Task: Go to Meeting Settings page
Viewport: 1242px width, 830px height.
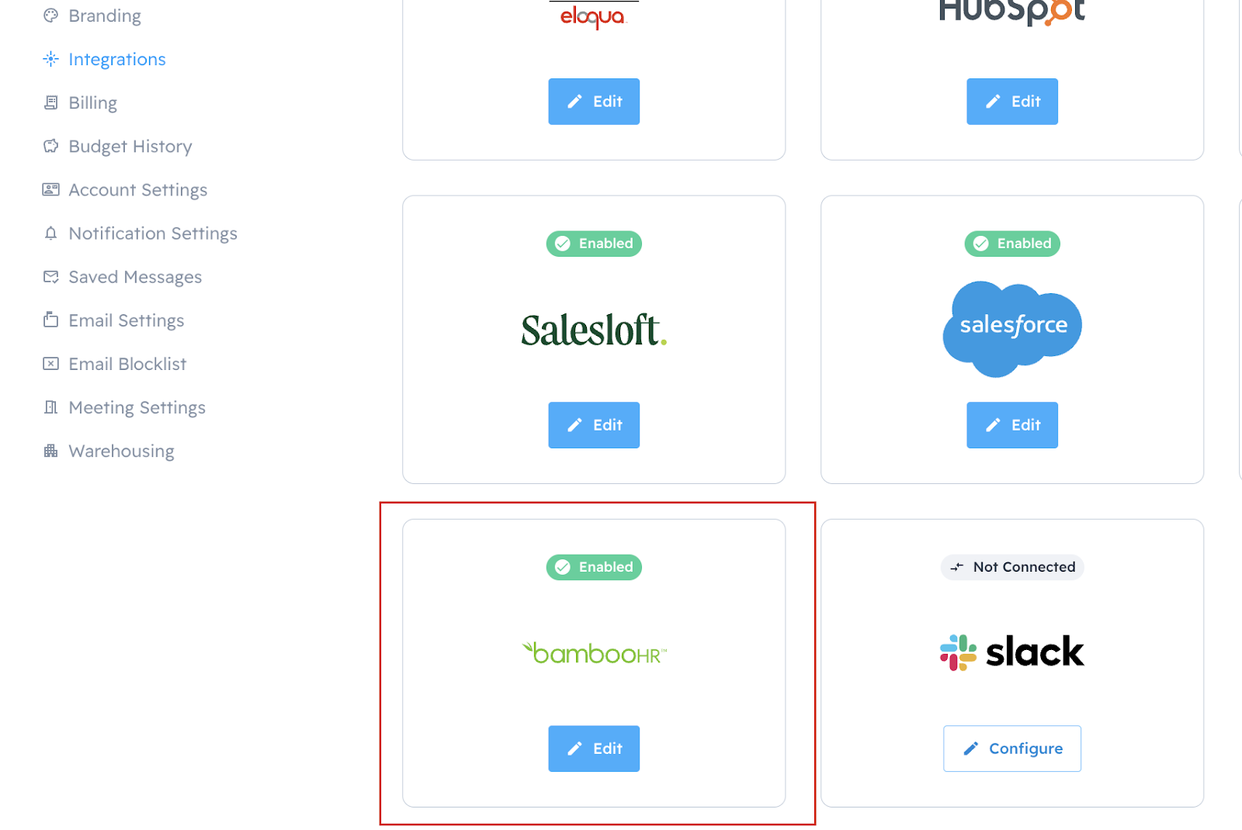Action: pyautogui.click(x=137, y=407)
